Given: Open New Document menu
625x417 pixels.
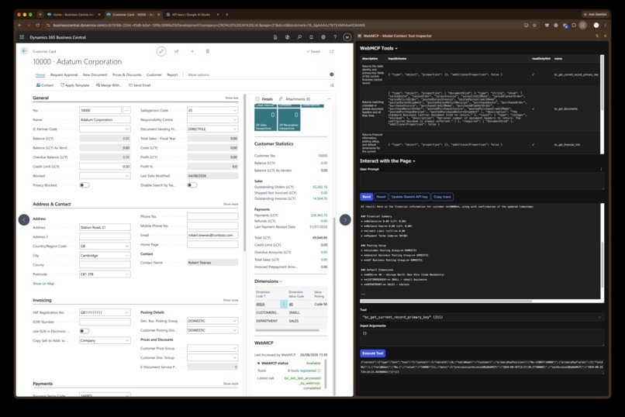Looking at the screenshot, I should [95, 75].
